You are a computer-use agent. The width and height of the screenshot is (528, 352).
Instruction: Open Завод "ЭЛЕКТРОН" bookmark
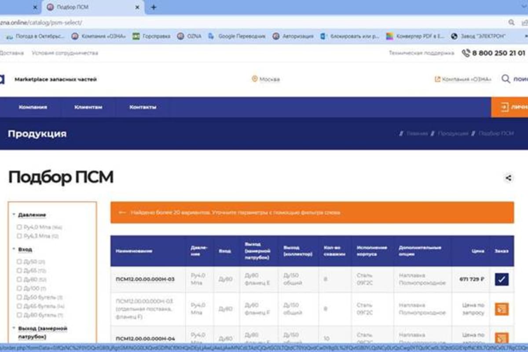tap(478, 37)
